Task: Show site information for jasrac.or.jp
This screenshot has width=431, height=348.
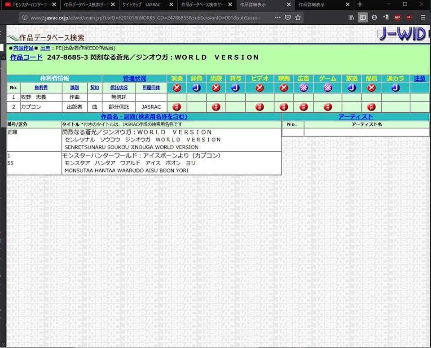Action: [25, 18]
